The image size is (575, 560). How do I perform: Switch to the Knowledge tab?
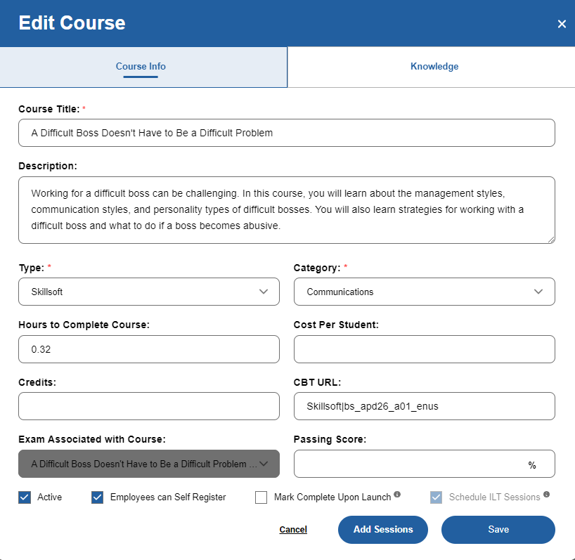(434, 66)
